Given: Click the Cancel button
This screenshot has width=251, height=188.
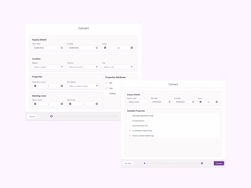Looking at the screenshot, I should point(32,116).
